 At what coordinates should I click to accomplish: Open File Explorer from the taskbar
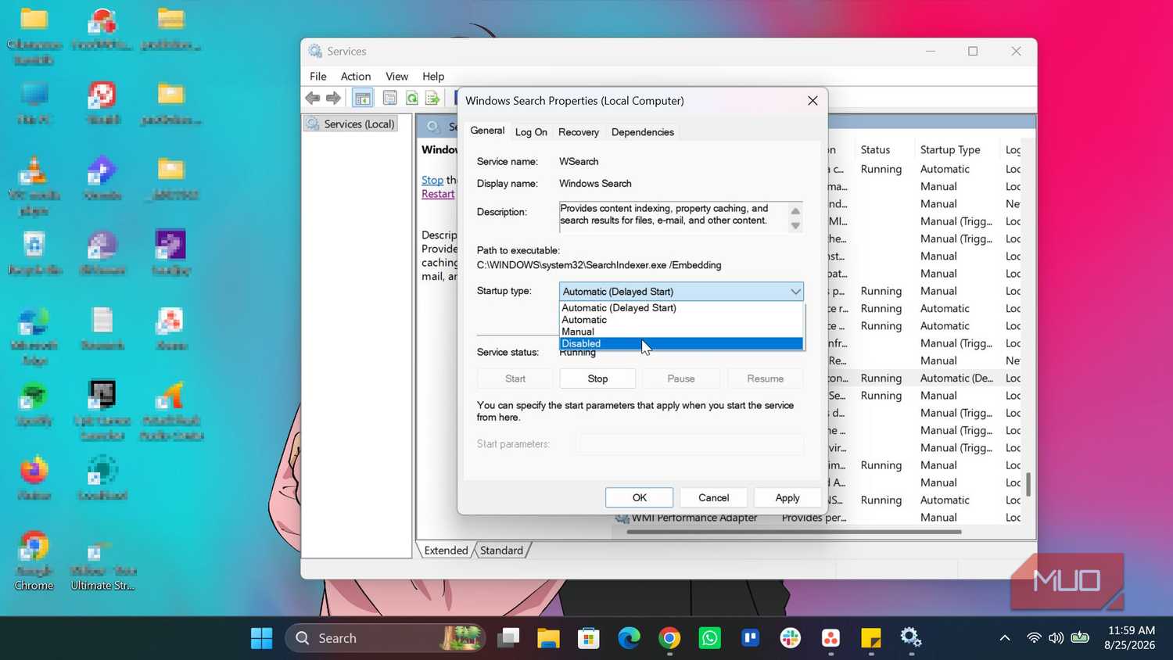[x=548, y=638]
